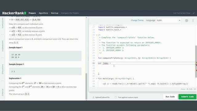Click the Run Code button
Screen dimensions: 197x111
coord(170,97)
